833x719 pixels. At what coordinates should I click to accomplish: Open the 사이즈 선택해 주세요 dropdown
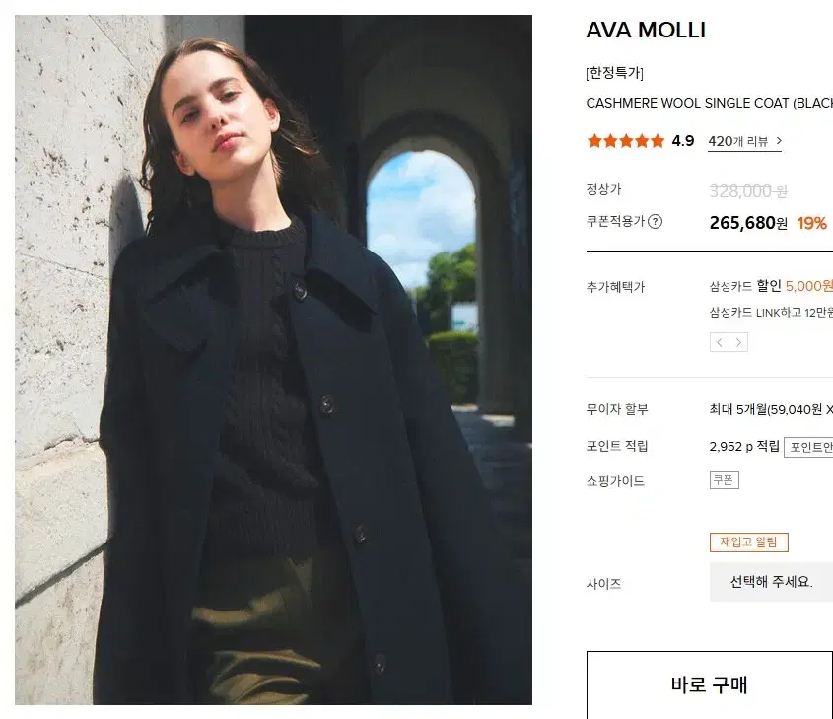click(771, 582)
